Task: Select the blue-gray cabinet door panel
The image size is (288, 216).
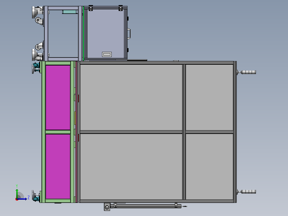Action: tap(106, 34)
